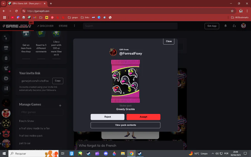Expand the 'grupo' bookmarks folder
This screenshot has width=251, height=157.
click(x=73, y=18)
